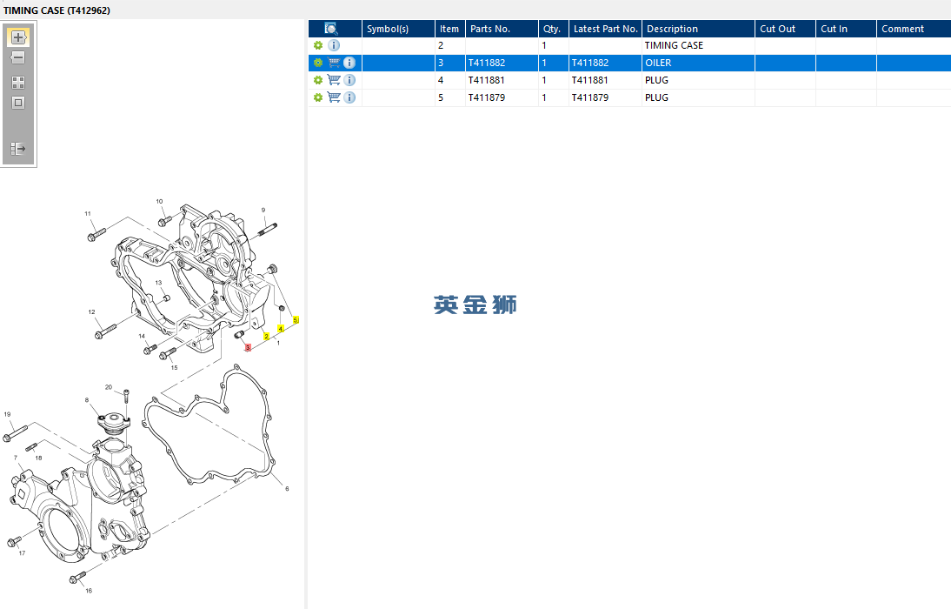Click diagram callout number 6 by gasket
The height and width of the screenshot is (609, 951).
click(287, 489)
